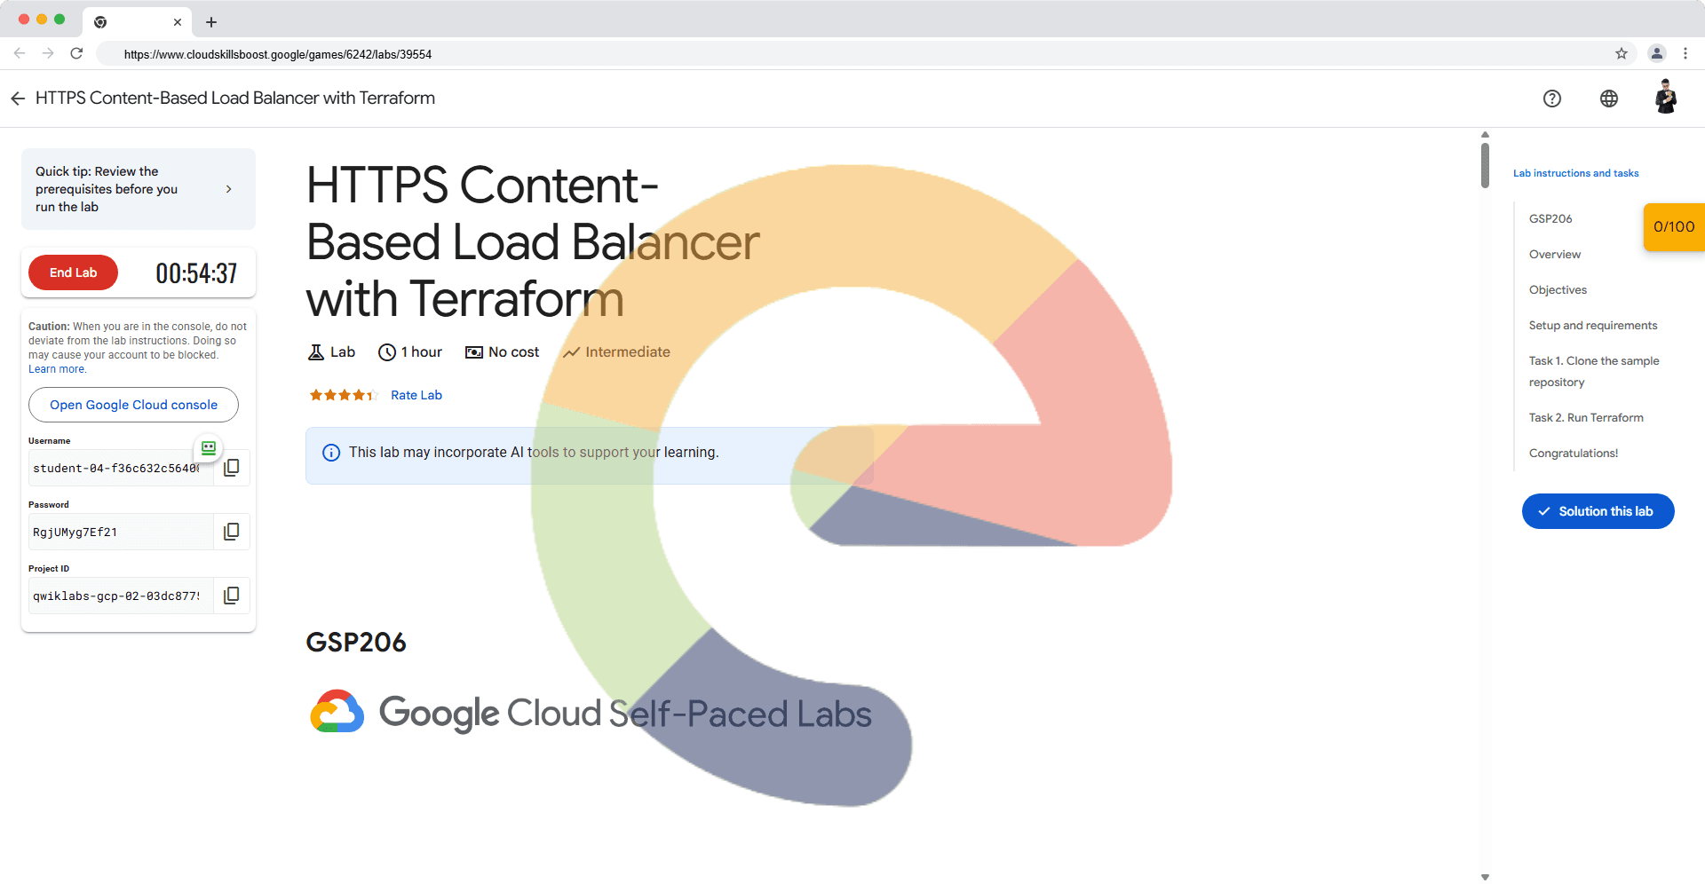Open the Chrome three-dot menu
Viewport: 1705px width, 884px height.
[1685, 53]
